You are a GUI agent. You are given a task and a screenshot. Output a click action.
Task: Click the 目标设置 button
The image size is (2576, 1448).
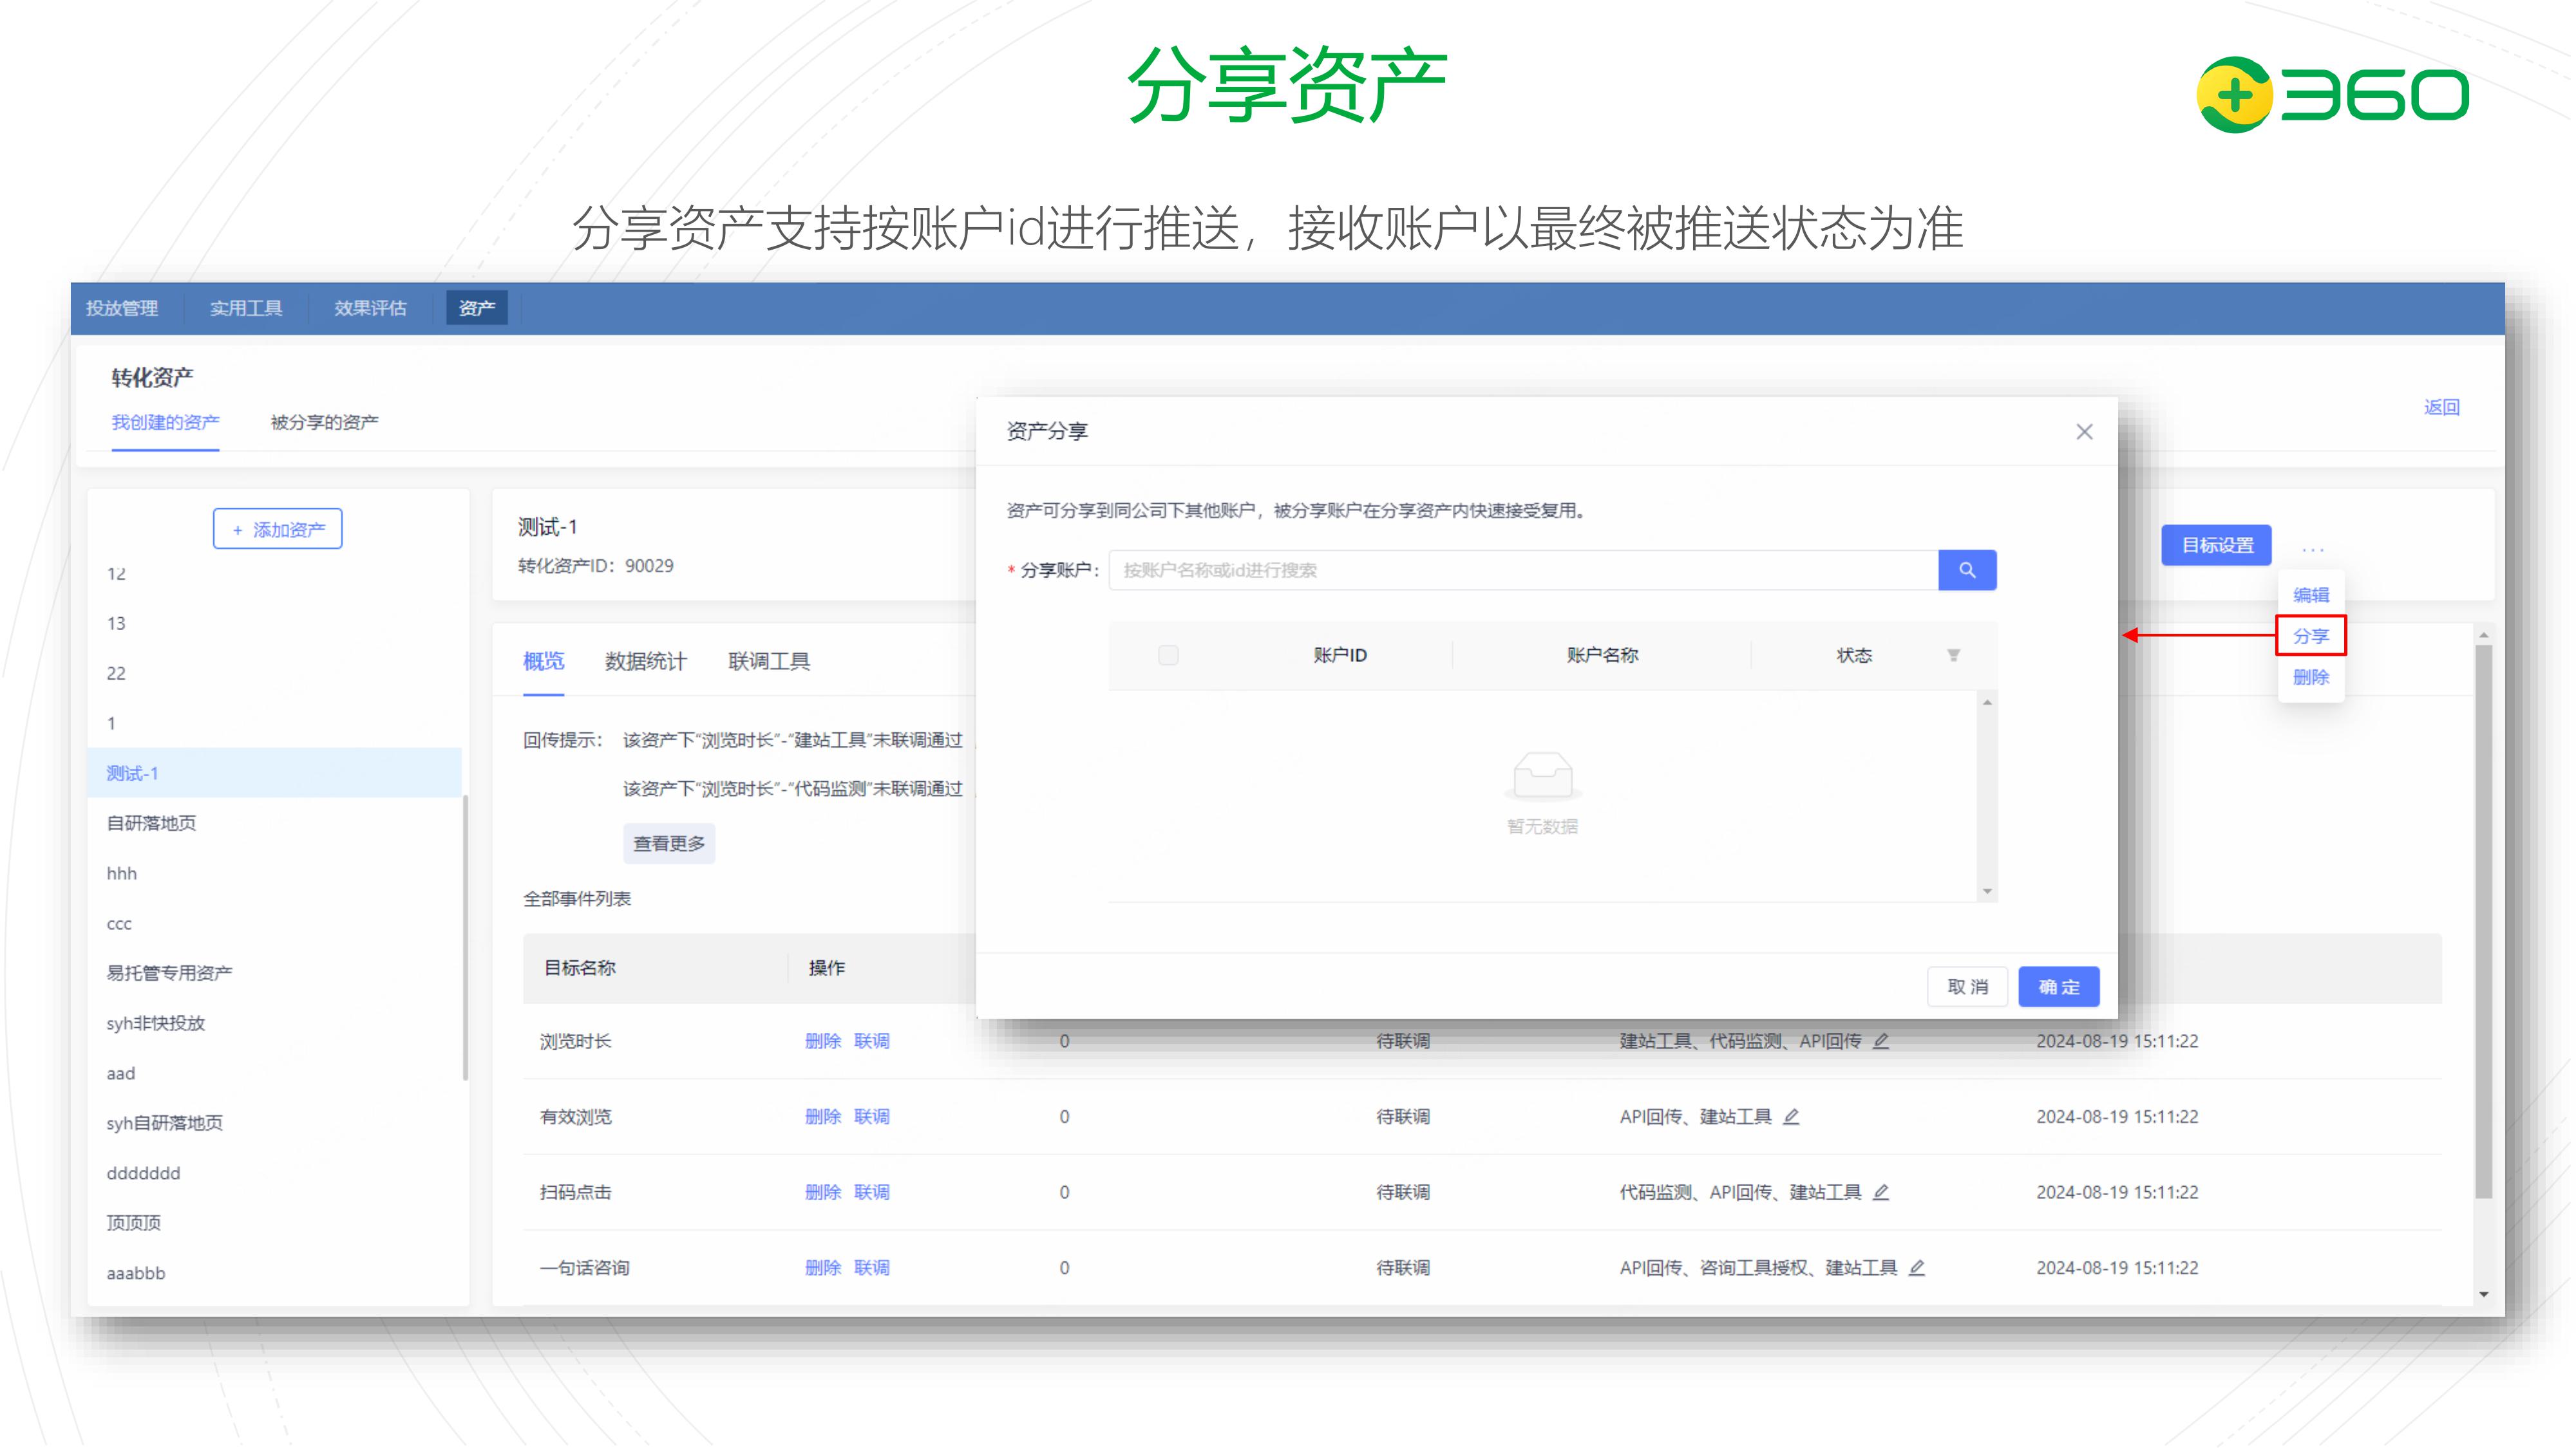tap(2216, 546)
